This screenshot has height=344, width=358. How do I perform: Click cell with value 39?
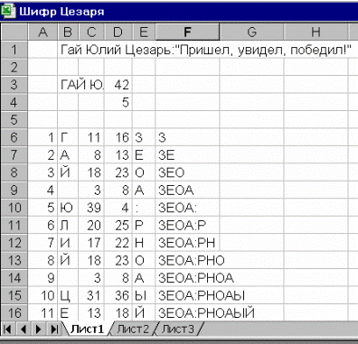[91, 208]
